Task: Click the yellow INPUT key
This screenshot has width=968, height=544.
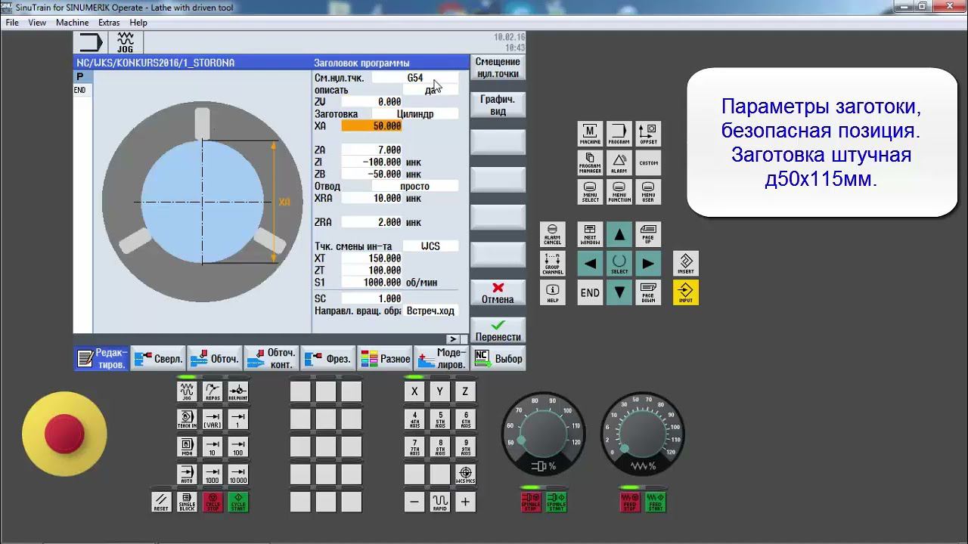Action: (686, 292)
